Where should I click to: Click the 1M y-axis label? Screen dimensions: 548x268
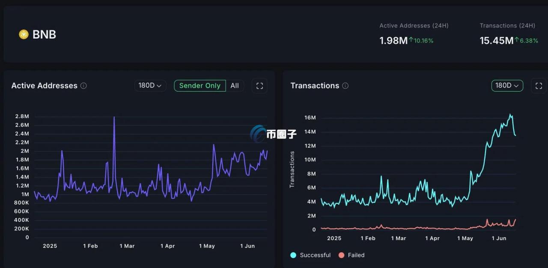(x=24, y=194)
